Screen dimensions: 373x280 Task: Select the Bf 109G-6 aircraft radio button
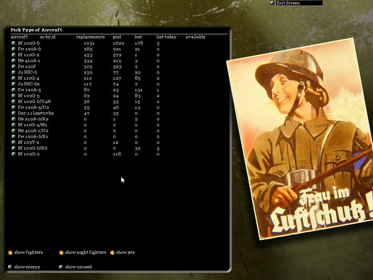point(13,43)
